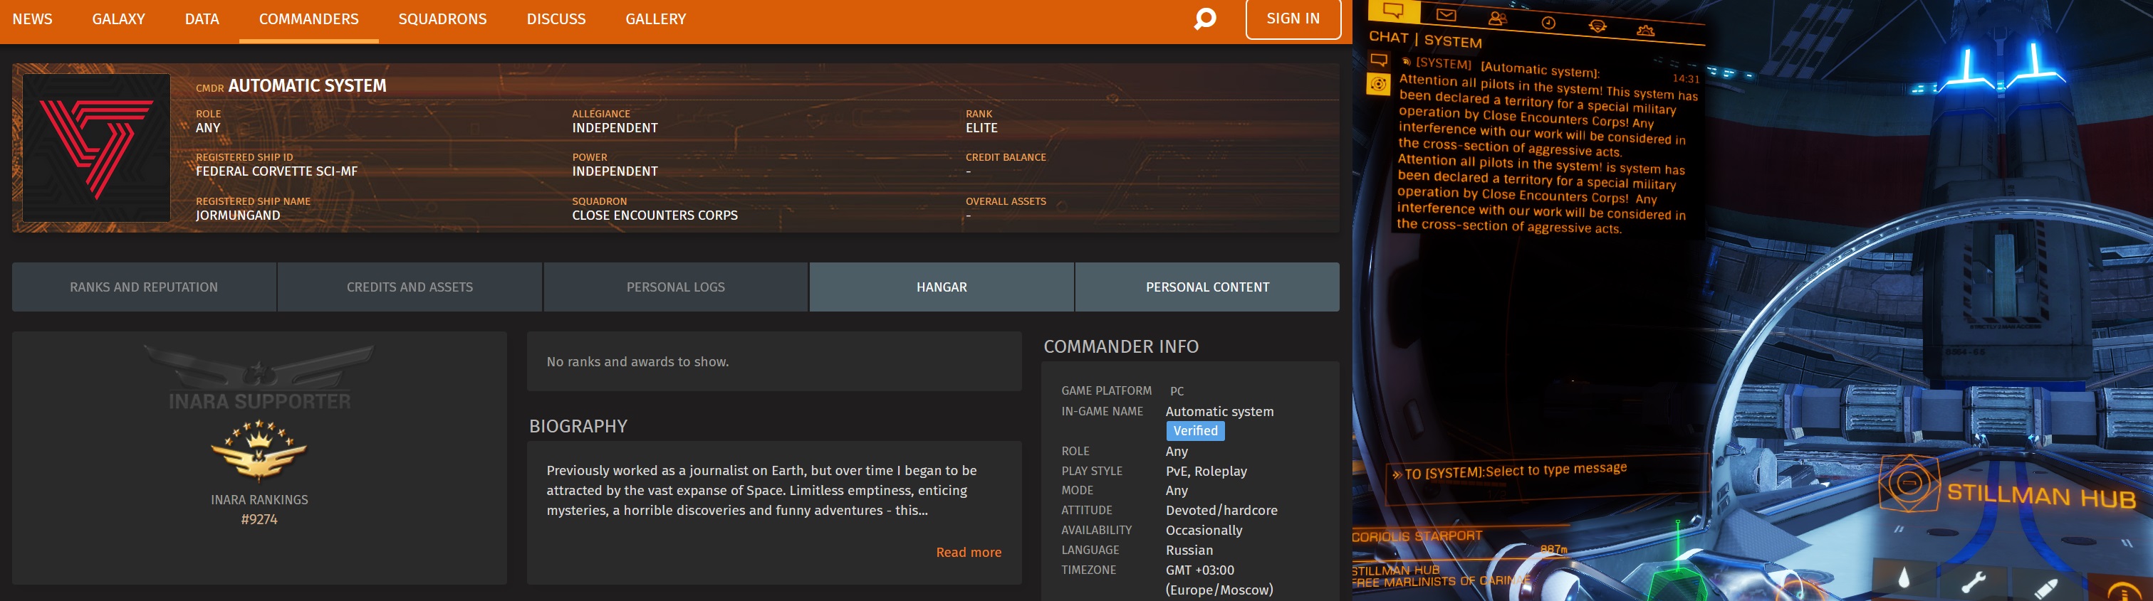The width and height of the screenshot is (2153, 601).
Task: Open the inbox envelope icon in game panel
Action: click(x=1446, y=15)
